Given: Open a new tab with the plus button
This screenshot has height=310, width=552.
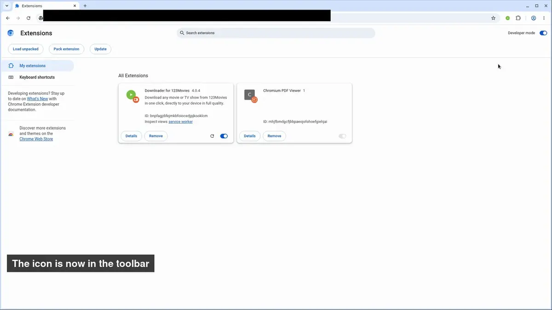Looking at the screenshot, I should 85,6.
